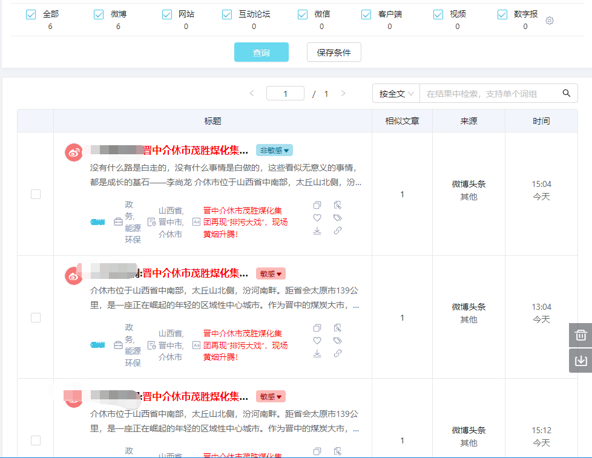Click the tag icon in the 15:04 row
This screenshot has height=458, width=592.
[x=338, y=218]
